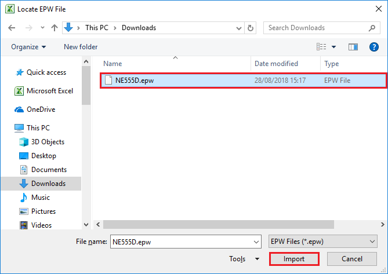This screenshot has height=274, width=388.
Task: Expand the address bar path dropdown
Action: click(x=239, y=28)
